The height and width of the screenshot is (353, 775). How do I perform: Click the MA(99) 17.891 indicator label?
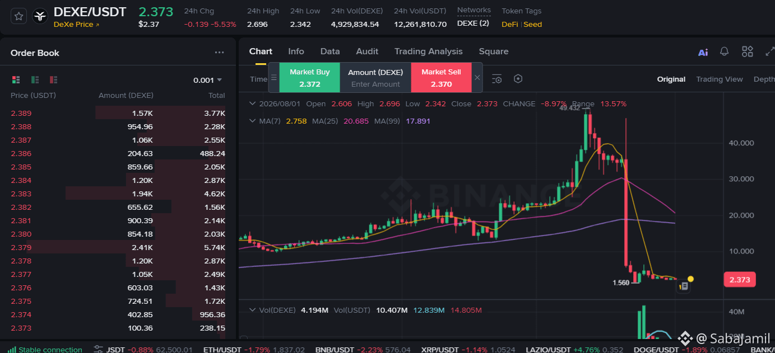[x=402, y=121]
